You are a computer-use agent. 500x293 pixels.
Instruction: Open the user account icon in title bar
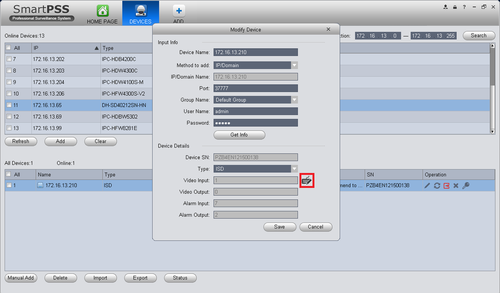pyautogui.click(x=446, y=7)
